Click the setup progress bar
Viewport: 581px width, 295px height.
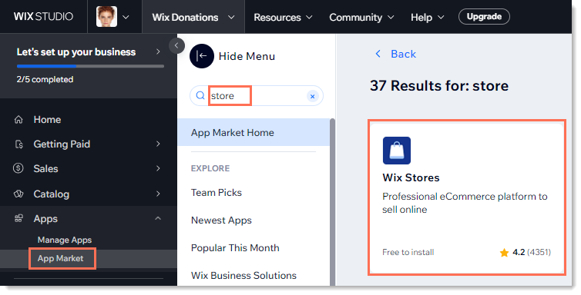point(90,67)
